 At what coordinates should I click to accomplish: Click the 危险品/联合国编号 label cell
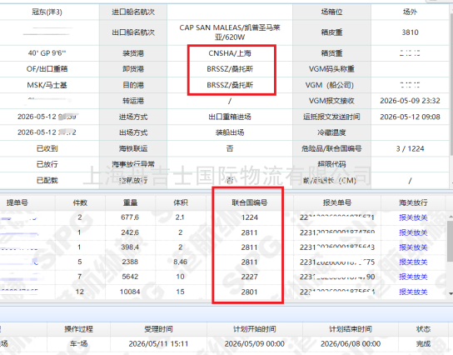(x=331, y=148)
